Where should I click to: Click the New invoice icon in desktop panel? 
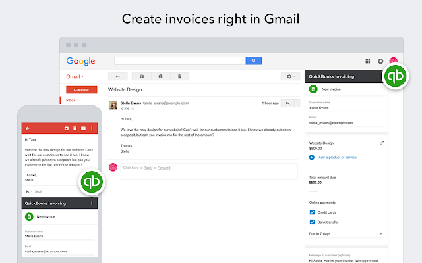click(x=313, y=89)
